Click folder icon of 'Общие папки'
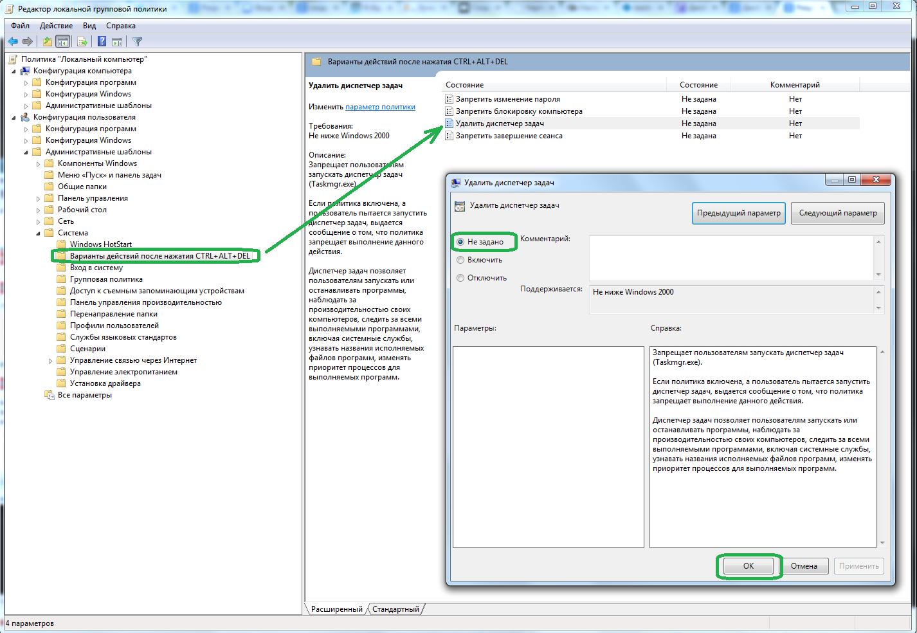The width and height of the screenshot is (917, 633). 49,187
